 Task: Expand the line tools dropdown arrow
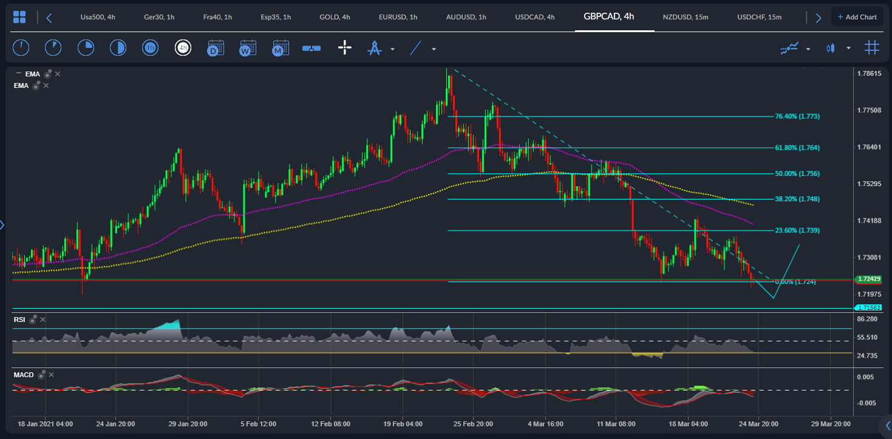tap(434, 49)
